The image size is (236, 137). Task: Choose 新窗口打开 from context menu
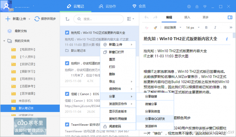coord(118,52)
